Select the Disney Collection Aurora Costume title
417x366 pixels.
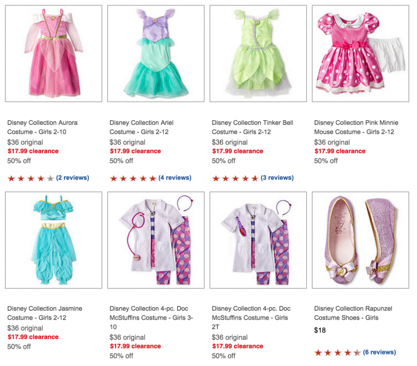click(42, 127)
